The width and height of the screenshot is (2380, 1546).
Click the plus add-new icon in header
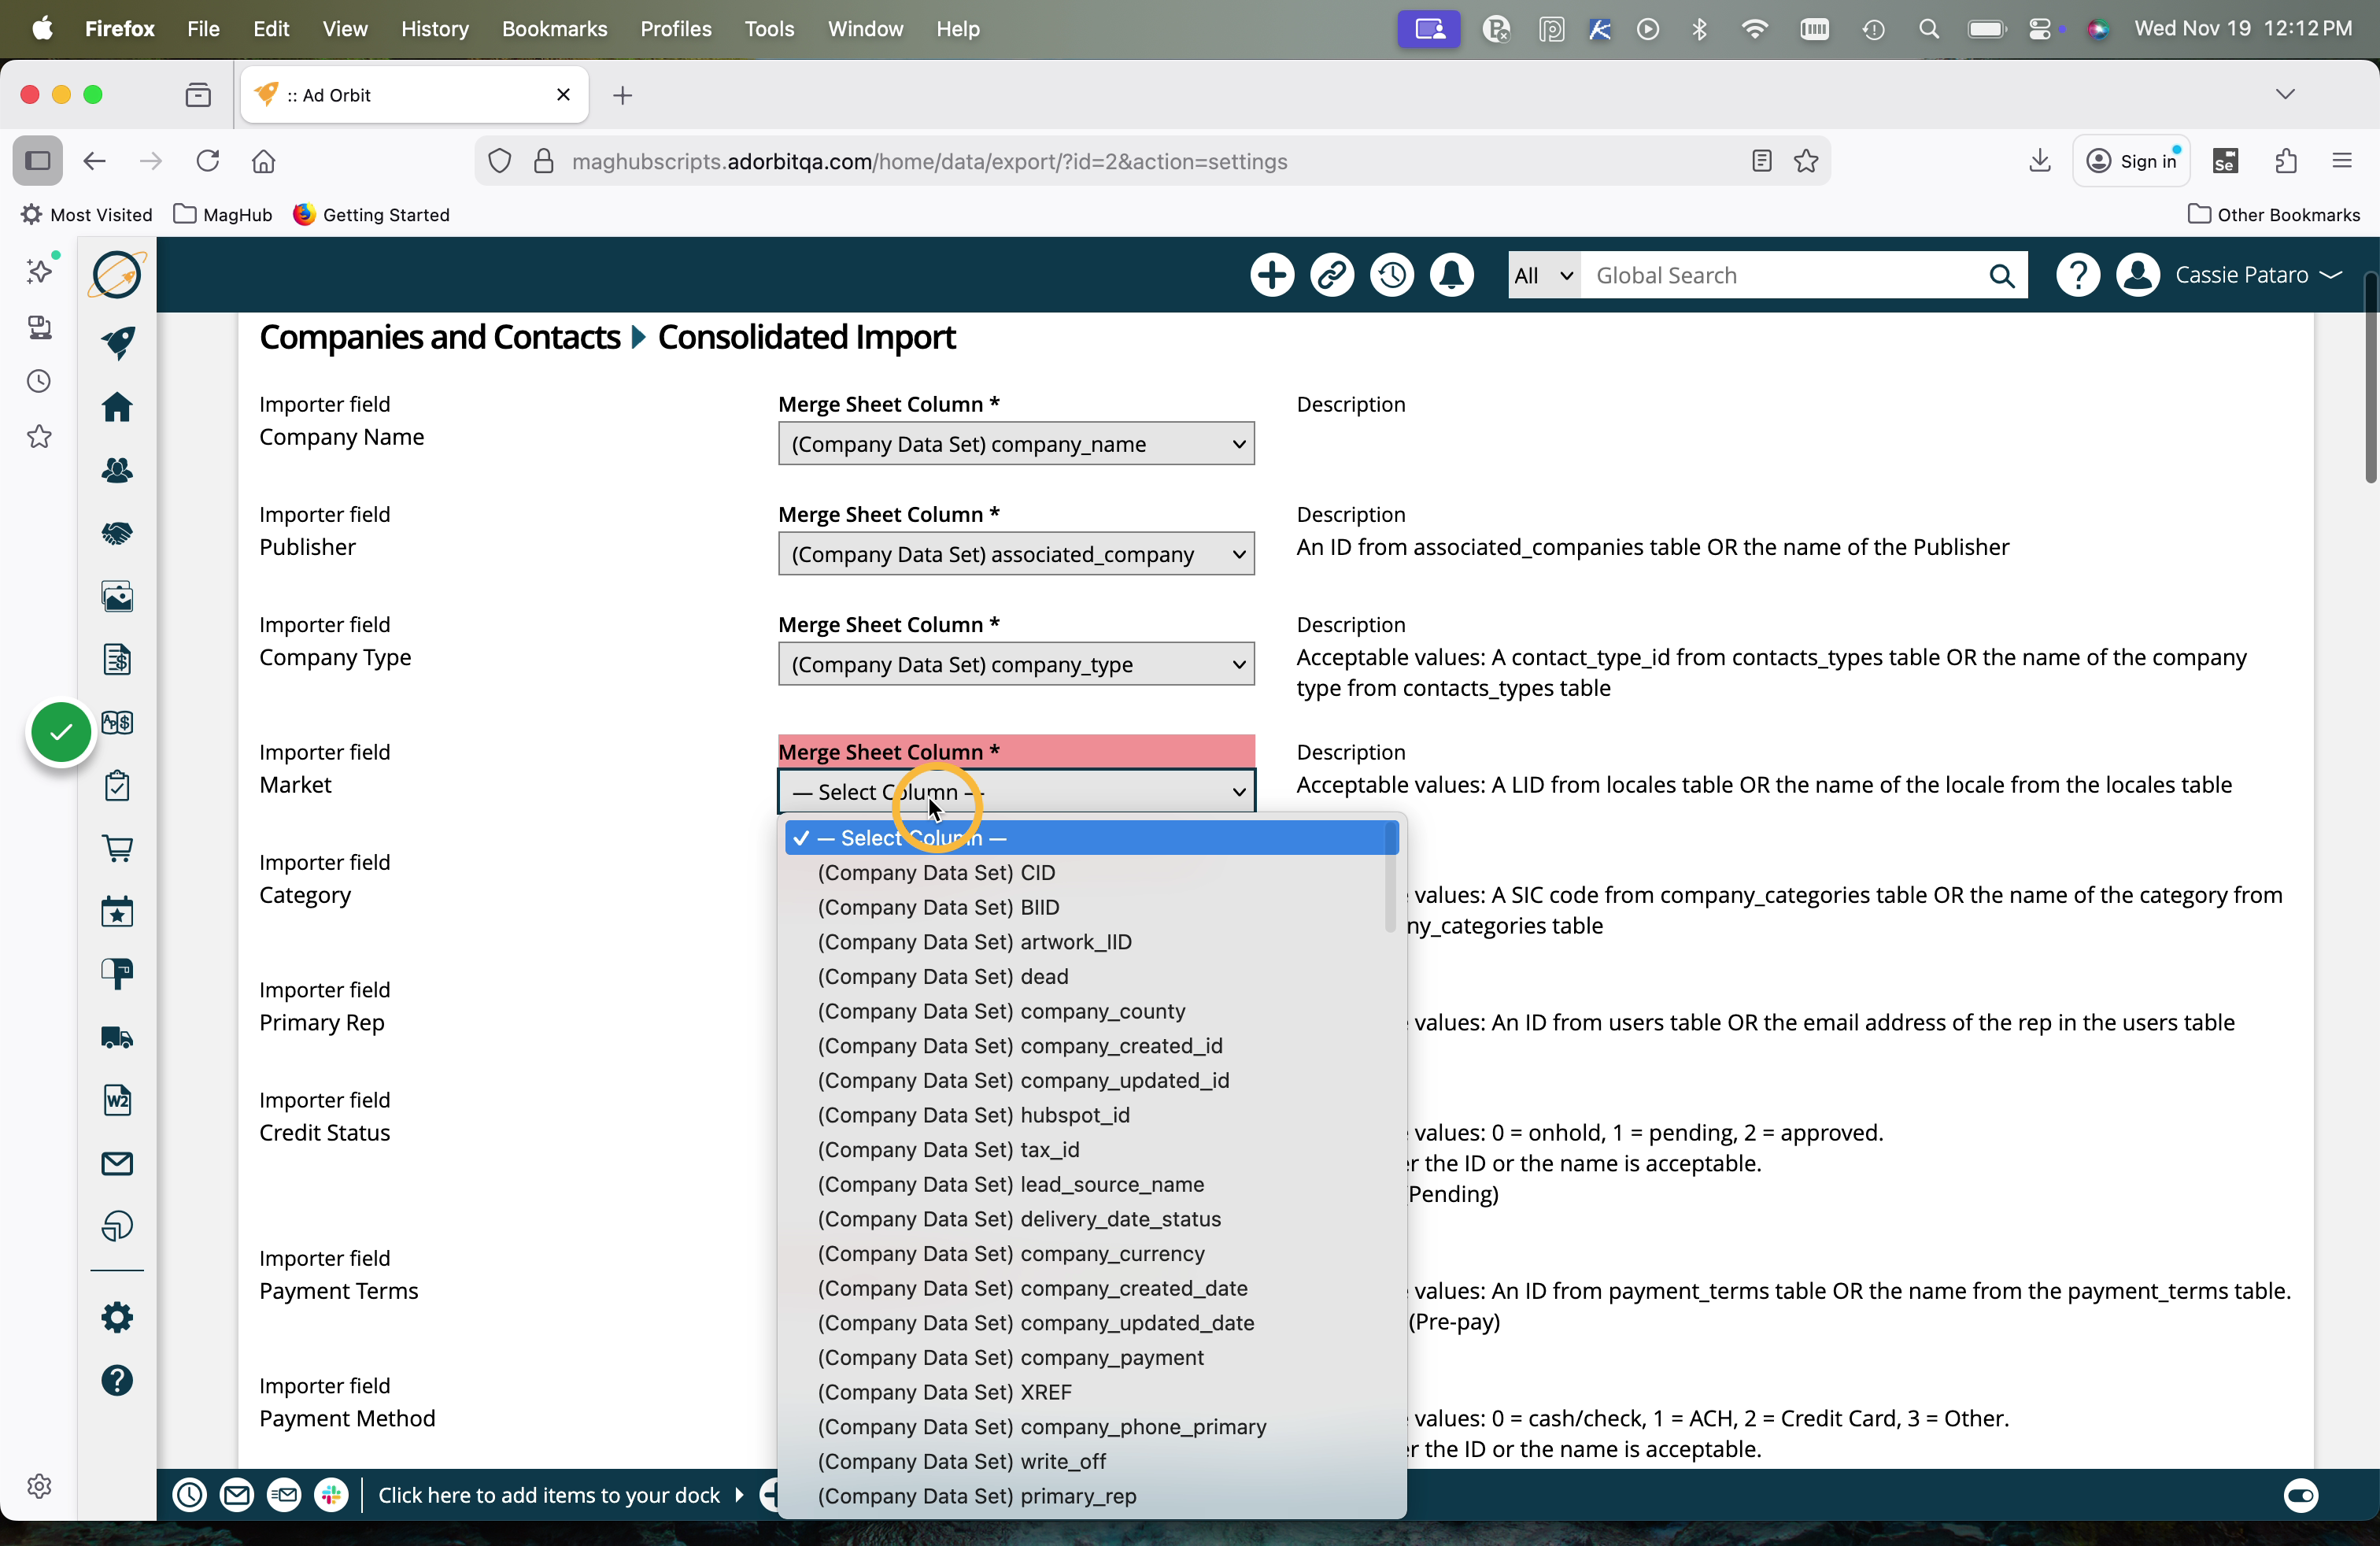pyautogui.click(x=1272, y=275)
